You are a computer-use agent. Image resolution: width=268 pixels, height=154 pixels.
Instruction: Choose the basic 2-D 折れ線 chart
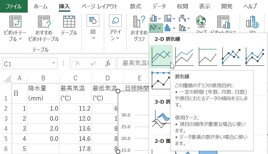pyautogui.click(x=161, y=56)
